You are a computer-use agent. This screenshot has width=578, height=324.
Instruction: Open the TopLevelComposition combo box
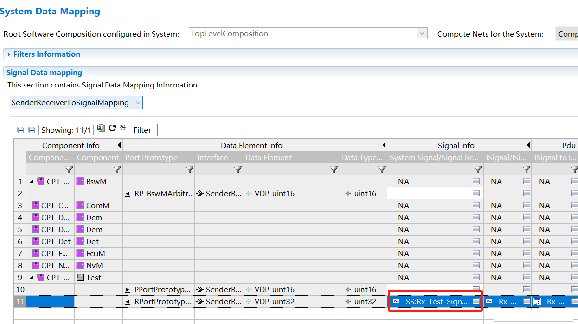click(x=422, y=34)
